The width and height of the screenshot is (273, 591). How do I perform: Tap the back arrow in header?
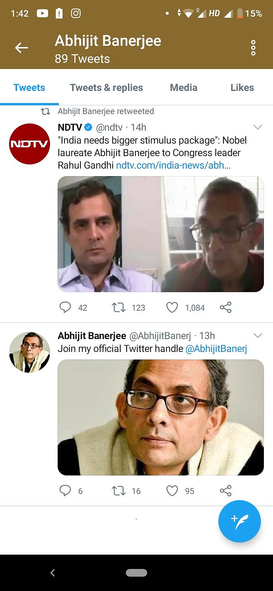[x=22, y=48]
